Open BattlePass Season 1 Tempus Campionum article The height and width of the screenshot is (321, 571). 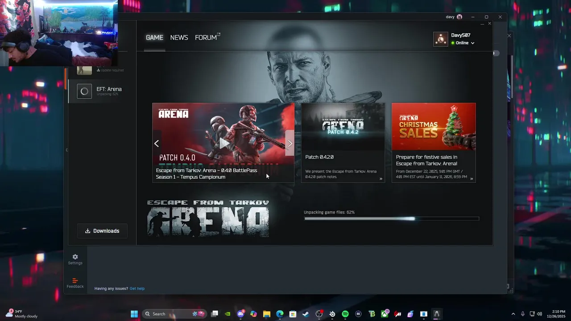(207, 173)
